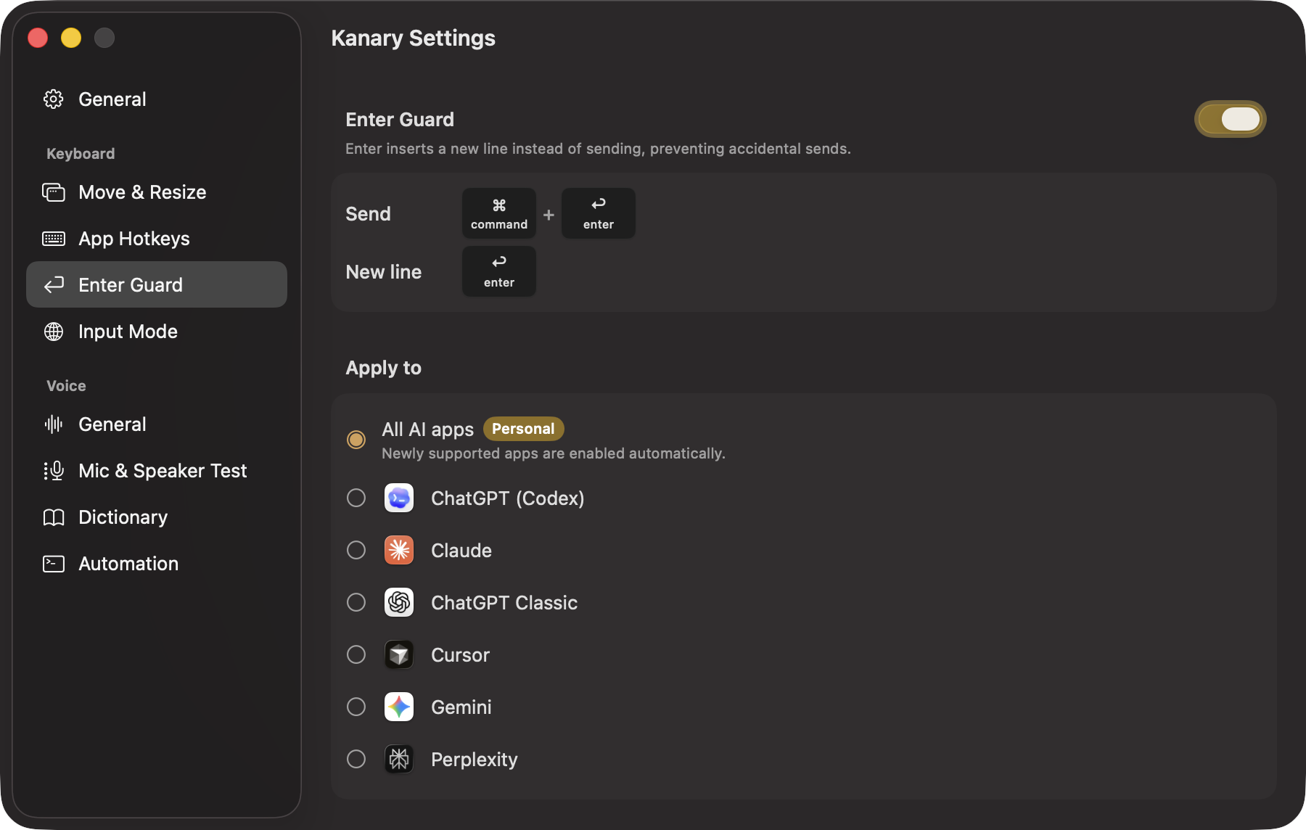
Task: Open the Automation settings page
Action: (x=157, y=564)
